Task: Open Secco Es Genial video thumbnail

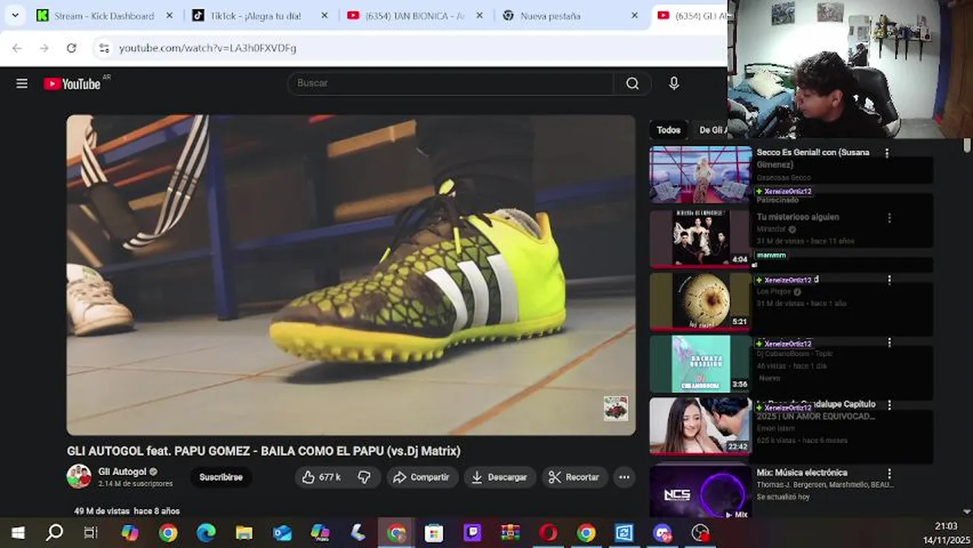Action: (700, 174)
